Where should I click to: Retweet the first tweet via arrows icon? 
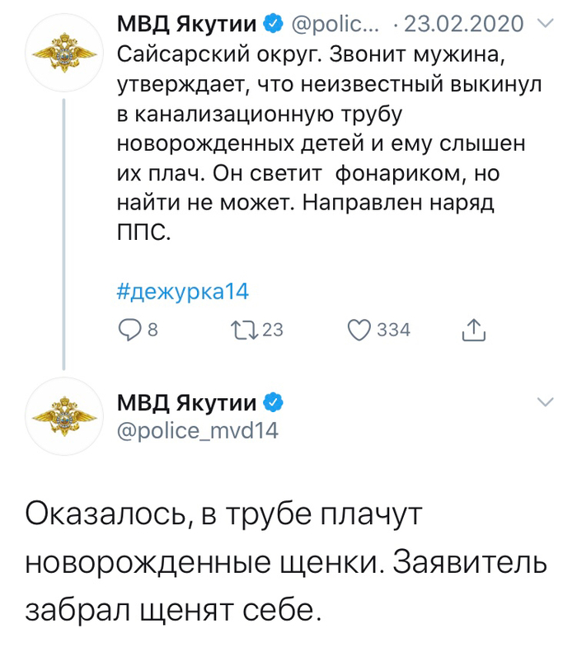pos(245,331)
